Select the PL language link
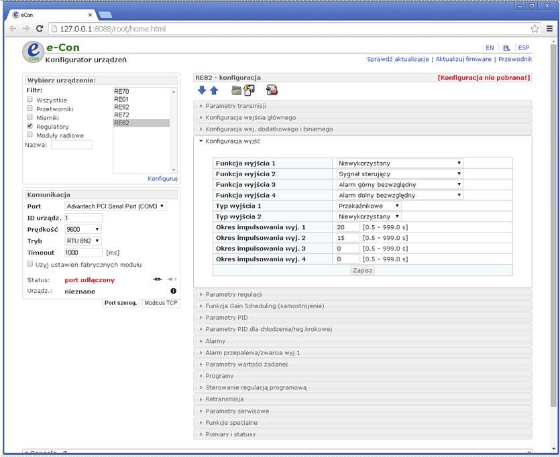The image size is (560, 457). 506,48
